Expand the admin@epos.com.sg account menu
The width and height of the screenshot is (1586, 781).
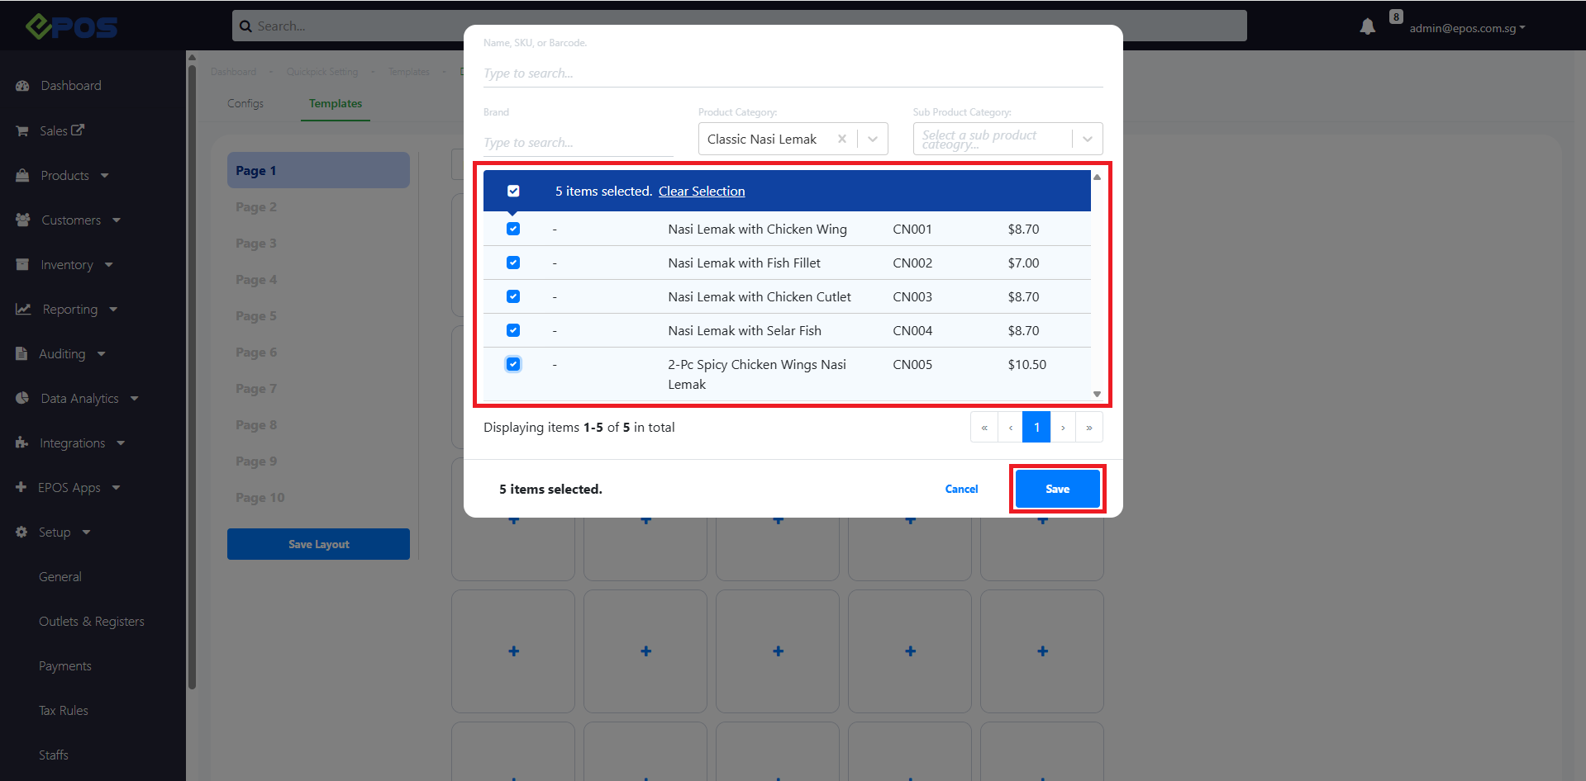click(1467, 28)
